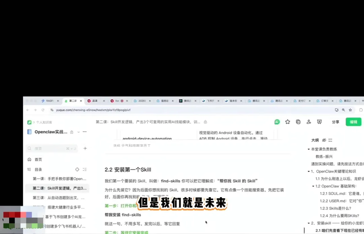Image resolution: width=364 pixels, height=234 pixels.
Task: Click the Yuque logo beside 个人知识库
Action: (x=29, y=122)
